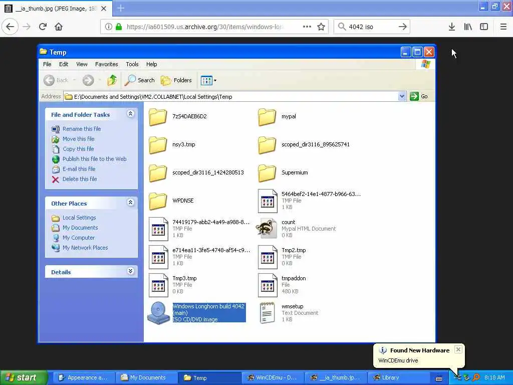
Task: Select the wmsetup text document
Action: pyautogui.click(x=289, y=313)
